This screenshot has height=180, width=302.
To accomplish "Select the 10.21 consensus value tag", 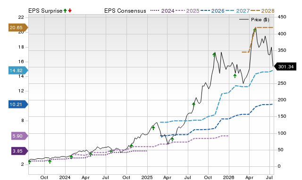I will (18, 105).
